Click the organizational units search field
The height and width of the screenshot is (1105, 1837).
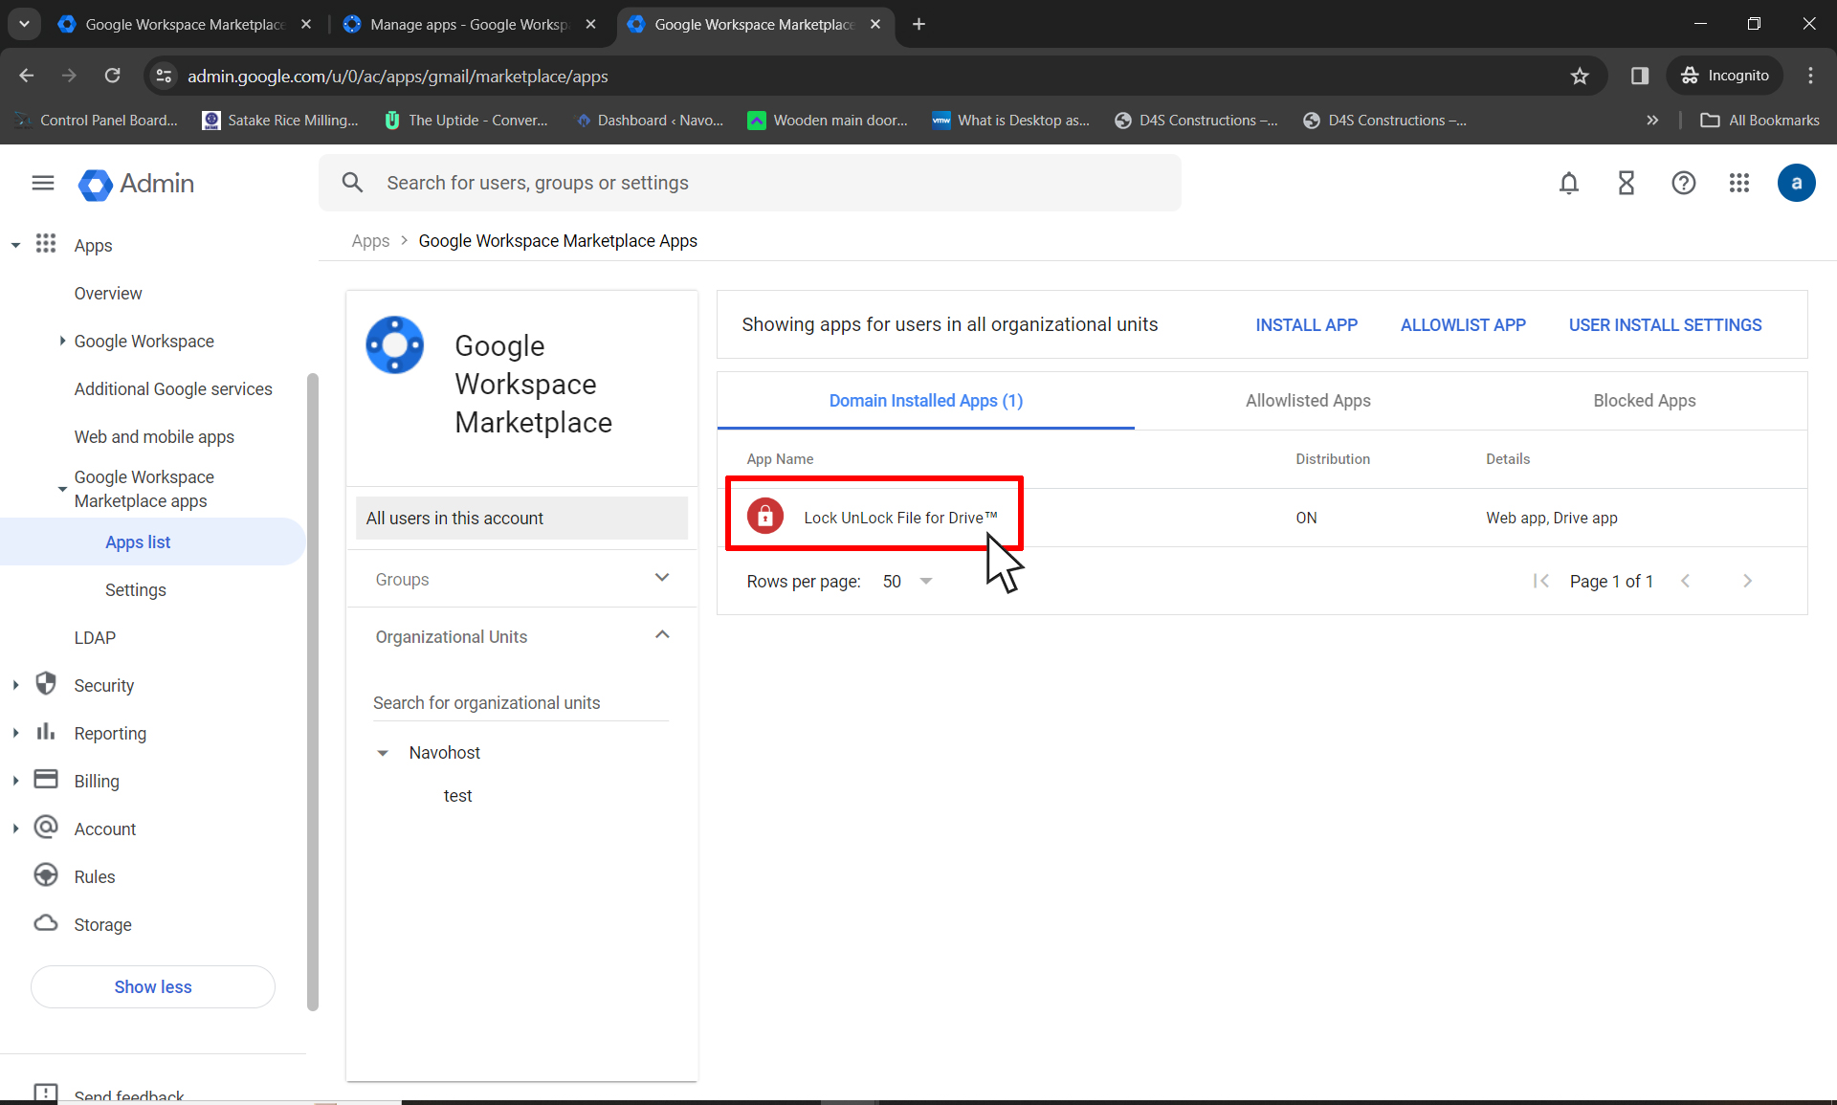pyautogui.click(x=520, y=703)
